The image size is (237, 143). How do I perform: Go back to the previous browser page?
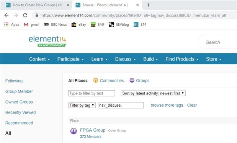click(x=7, y=15)
